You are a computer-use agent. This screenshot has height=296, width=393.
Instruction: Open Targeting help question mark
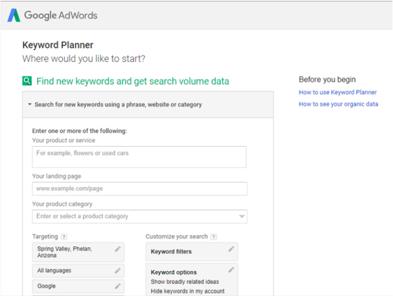pos(64,237)
